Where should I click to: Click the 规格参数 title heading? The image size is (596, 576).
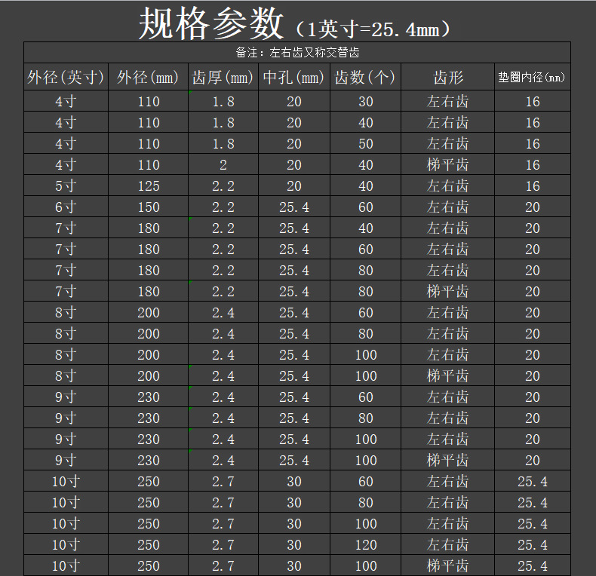[211, 24]
